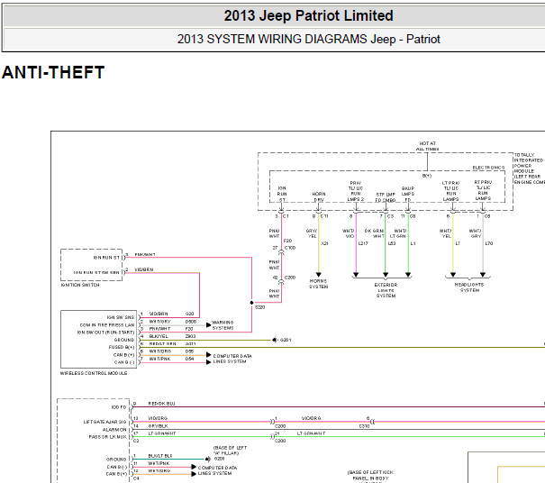Click the PASS DR LK MUX label

click(x=108, y=437)
